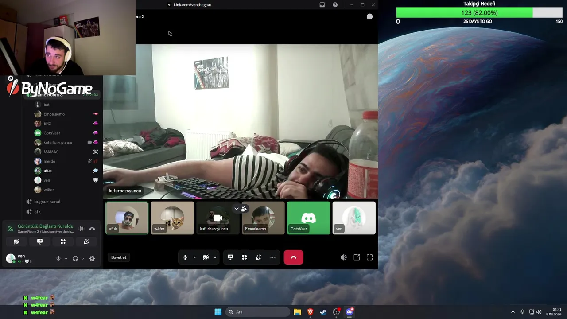Image resolution: width=567 pixels, height=319 pixels.
Task: Pop out the call window
Action: (x=357, y=257)
